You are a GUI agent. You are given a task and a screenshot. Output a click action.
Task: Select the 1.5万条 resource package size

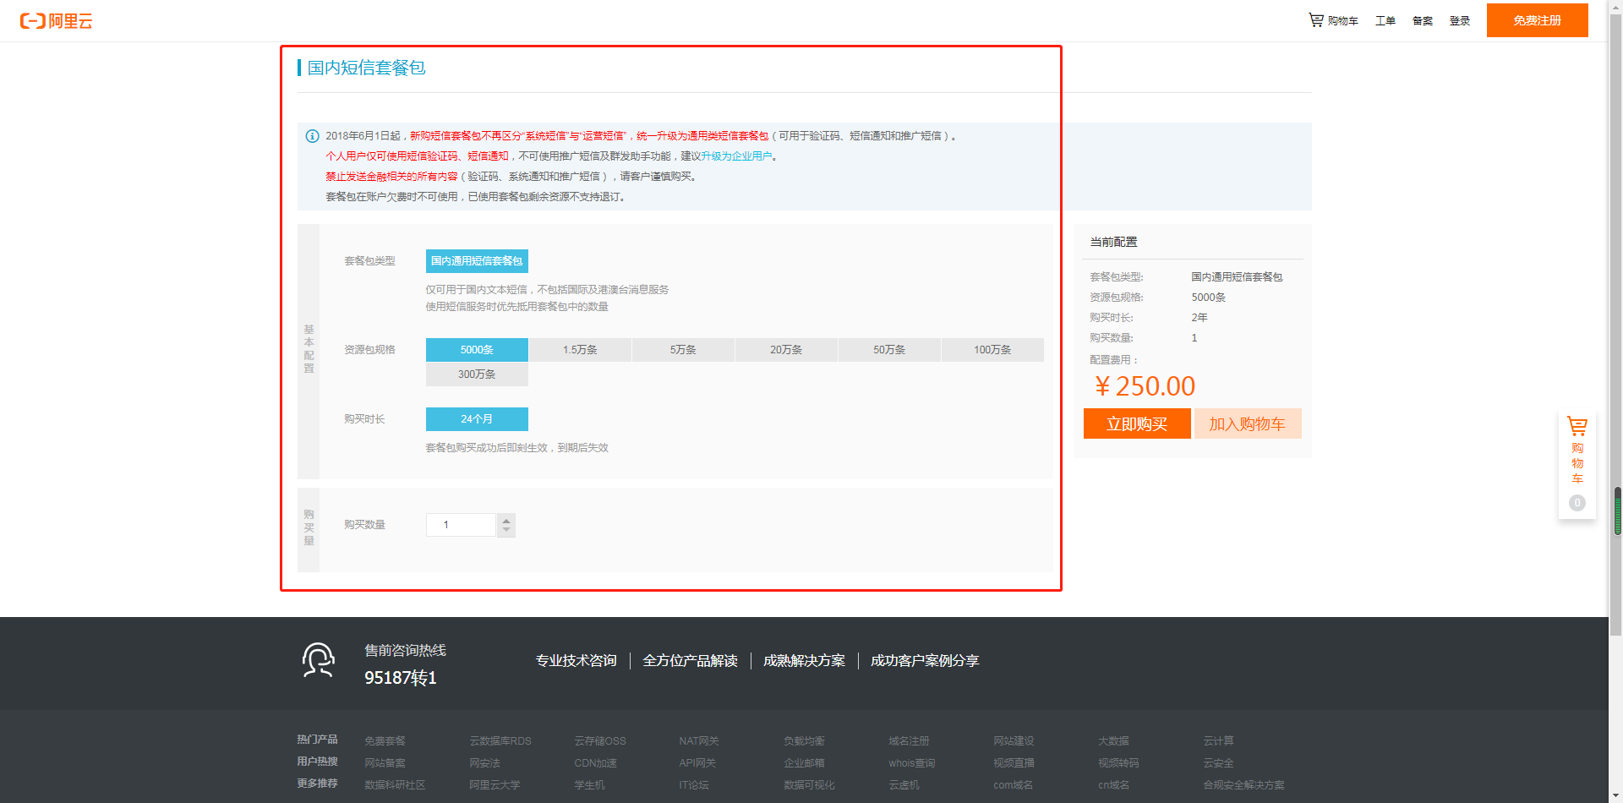[x=580, y=350]
